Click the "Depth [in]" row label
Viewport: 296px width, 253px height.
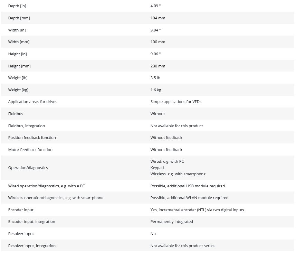click(17, 6)
